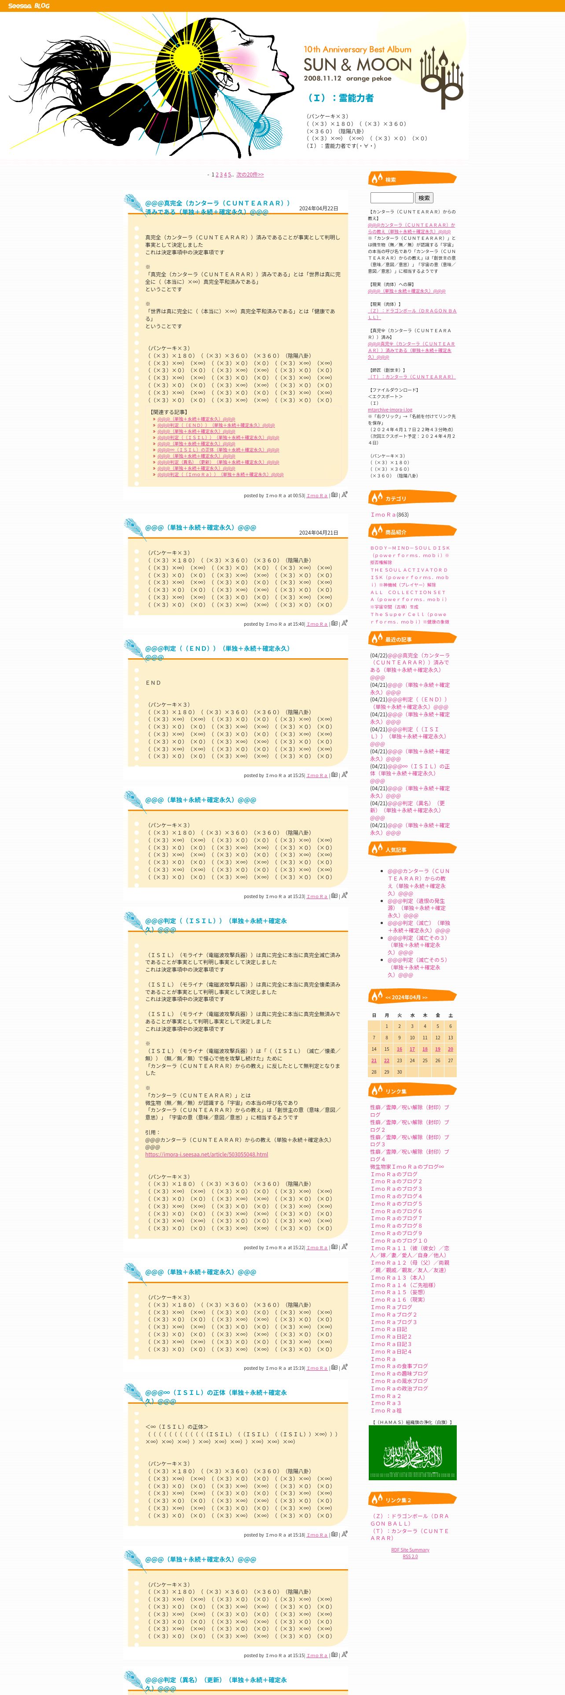Open the 2024年04月 calendar month link

(406, 998)
